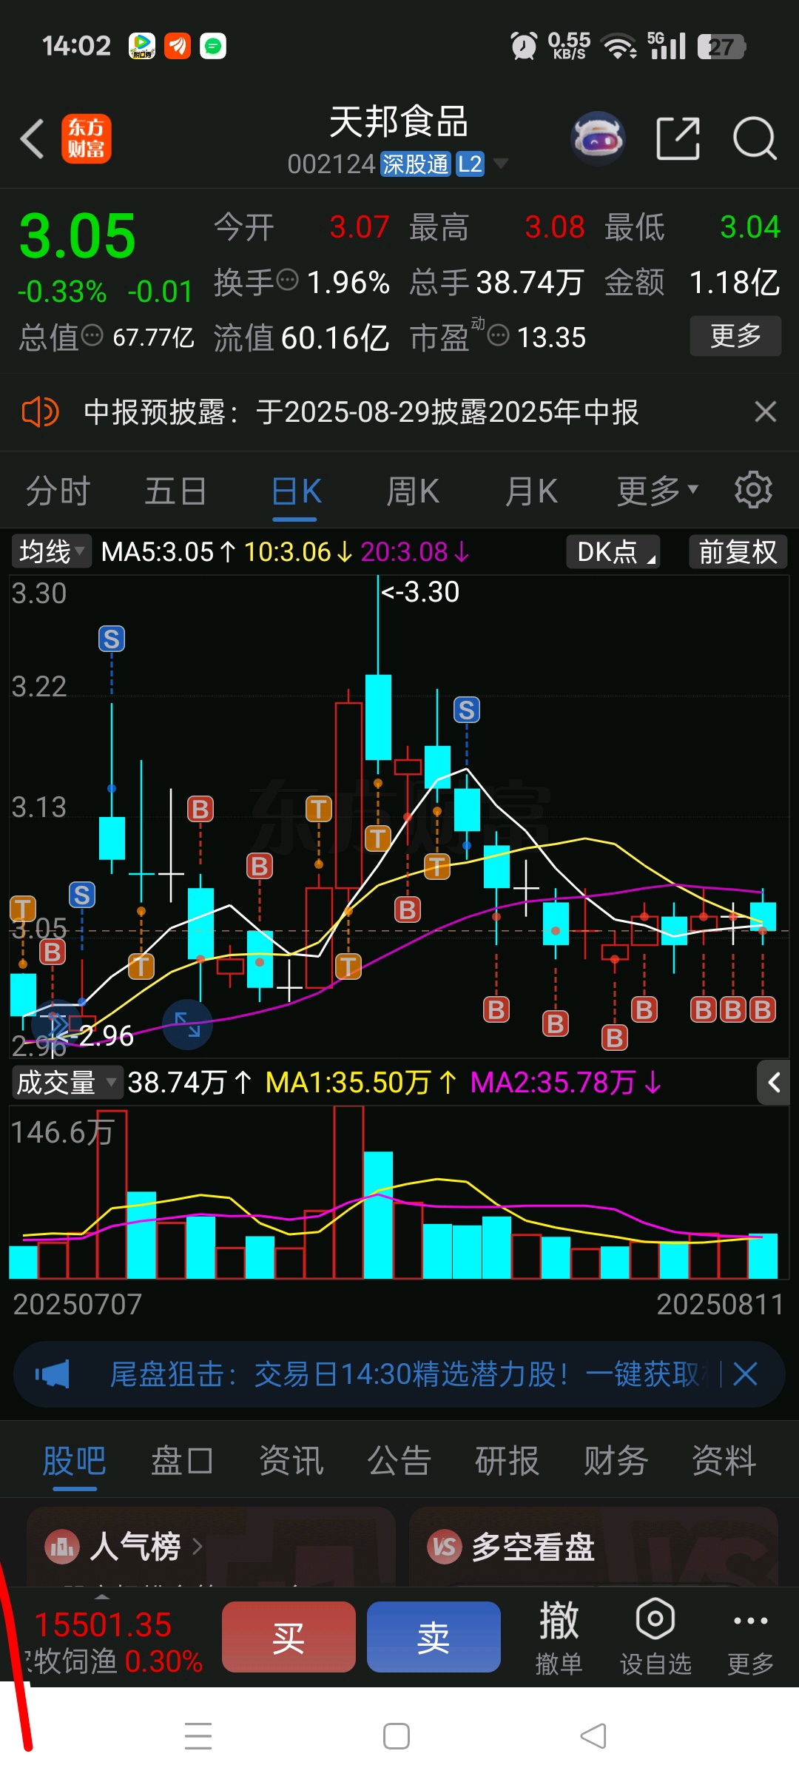Screen dimensions: 799x1785
Task: Tap the chart expand arrows icon
Action: (187, 1024)
